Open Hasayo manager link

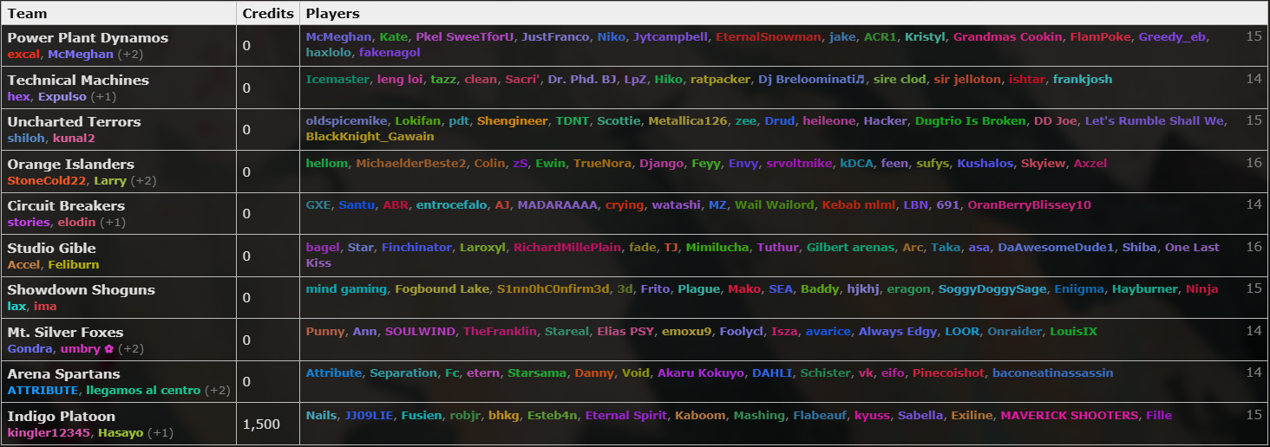121,432
